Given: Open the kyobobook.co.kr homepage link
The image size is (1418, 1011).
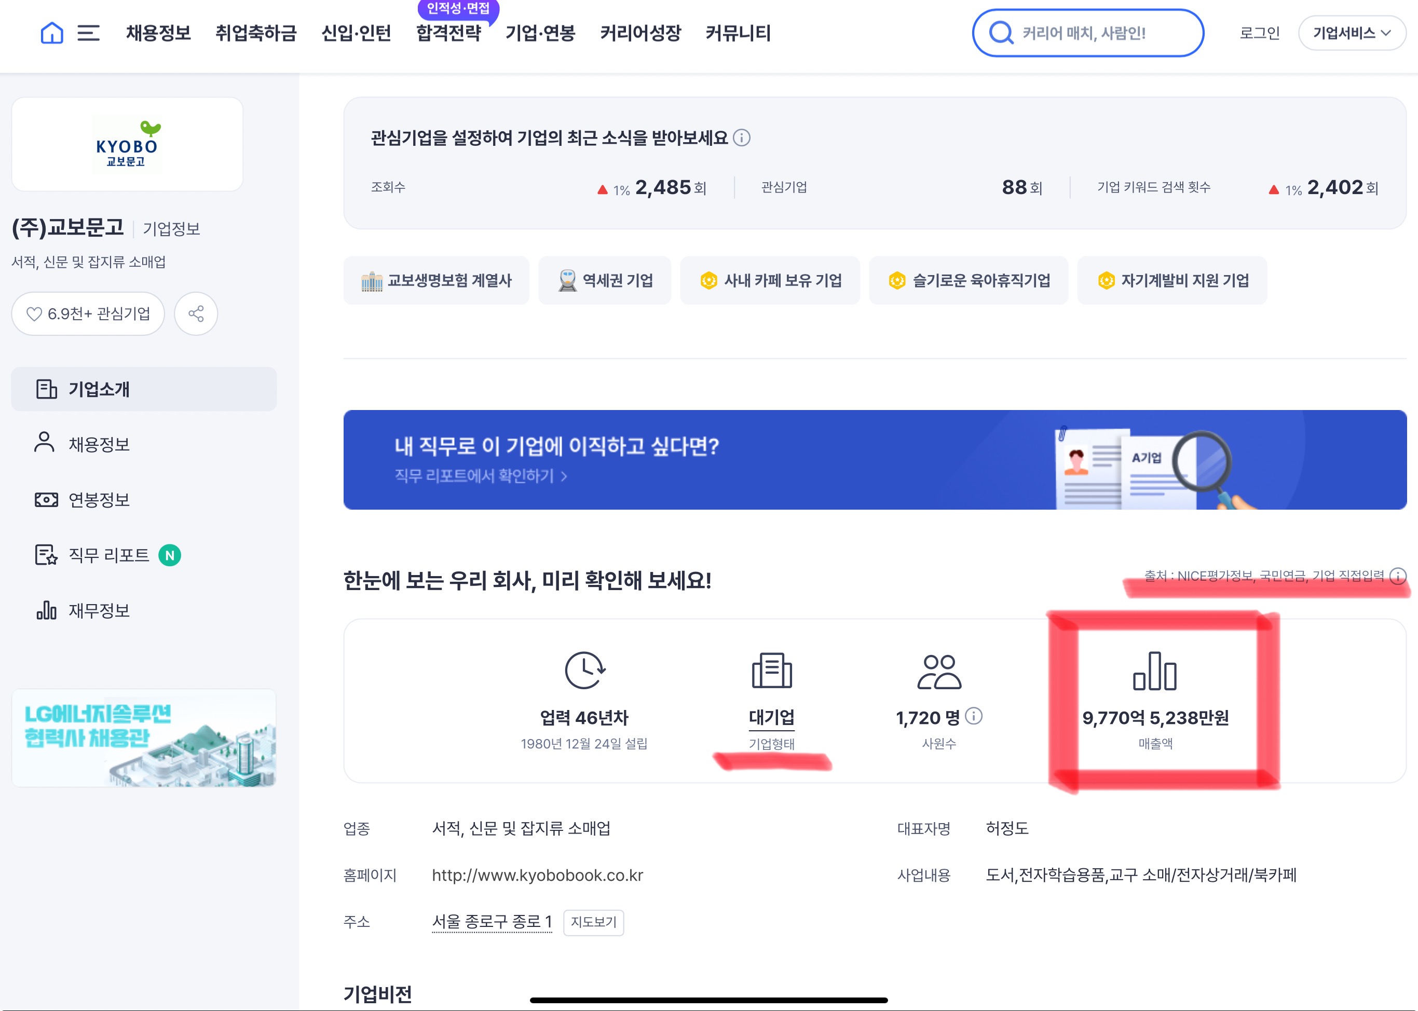Looking at the screenshot, I should click(537, 876).
